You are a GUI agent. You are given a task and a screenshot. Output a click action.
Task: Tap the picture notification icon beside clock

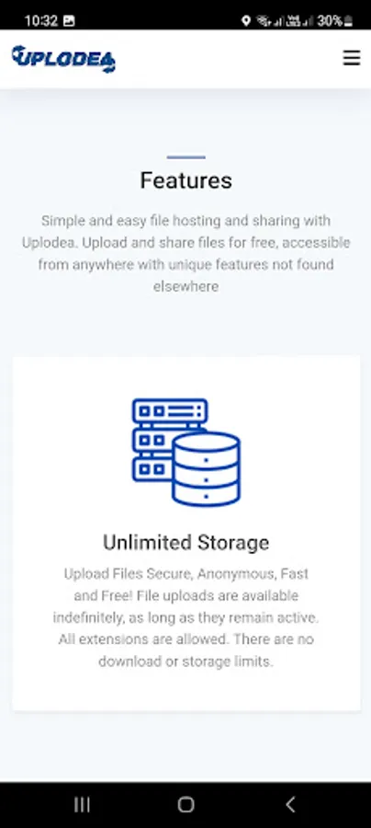click(x=69, y=21)
